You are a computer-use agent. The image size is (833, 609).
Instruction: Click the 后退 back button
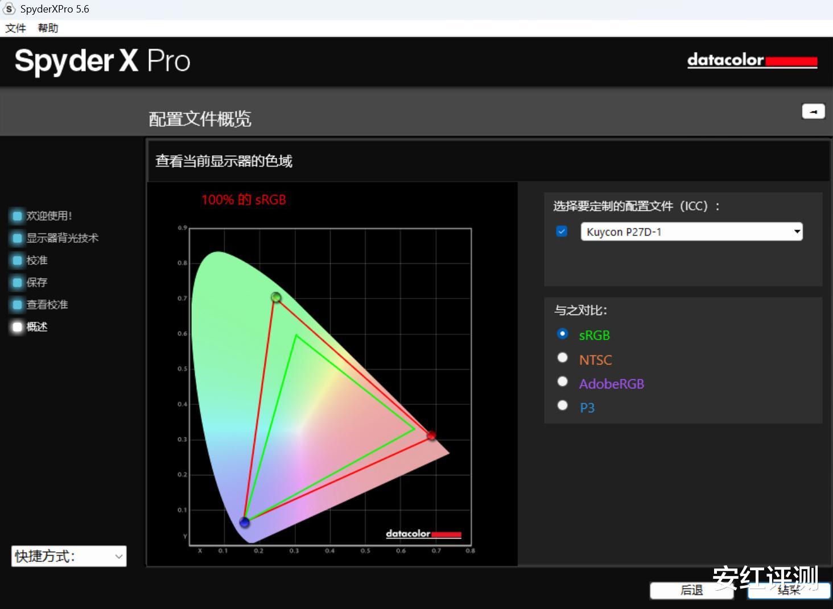click(x=692, y=590)
